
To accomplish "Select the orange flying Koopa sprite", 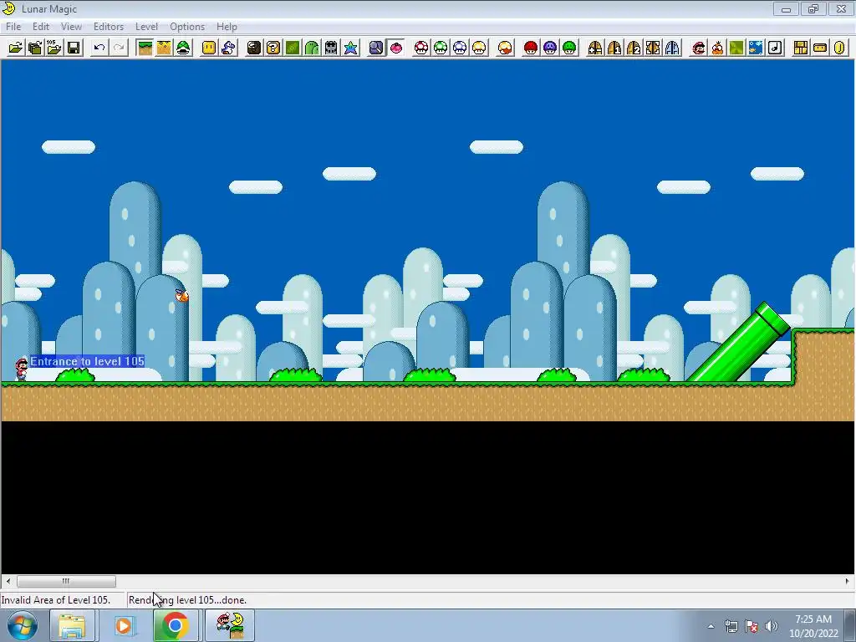I will tap(181, 295).
